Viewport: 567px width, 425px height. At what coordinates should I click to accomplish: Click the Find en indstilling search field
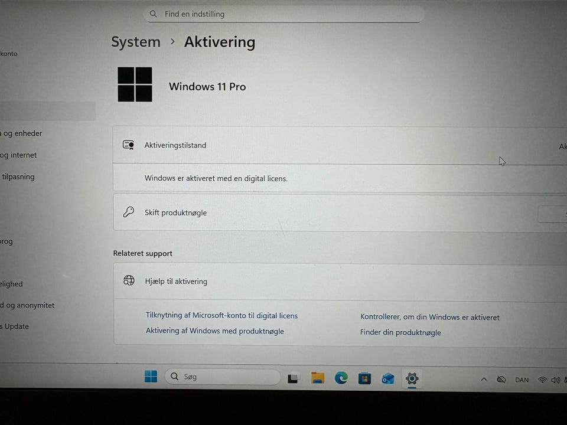click(x=283, y=14)
